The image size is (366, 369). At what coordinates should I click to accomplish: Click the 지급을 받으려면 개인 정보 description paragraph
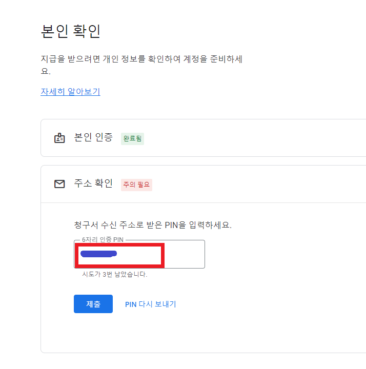pyautogui.click(x=141, y=65)
